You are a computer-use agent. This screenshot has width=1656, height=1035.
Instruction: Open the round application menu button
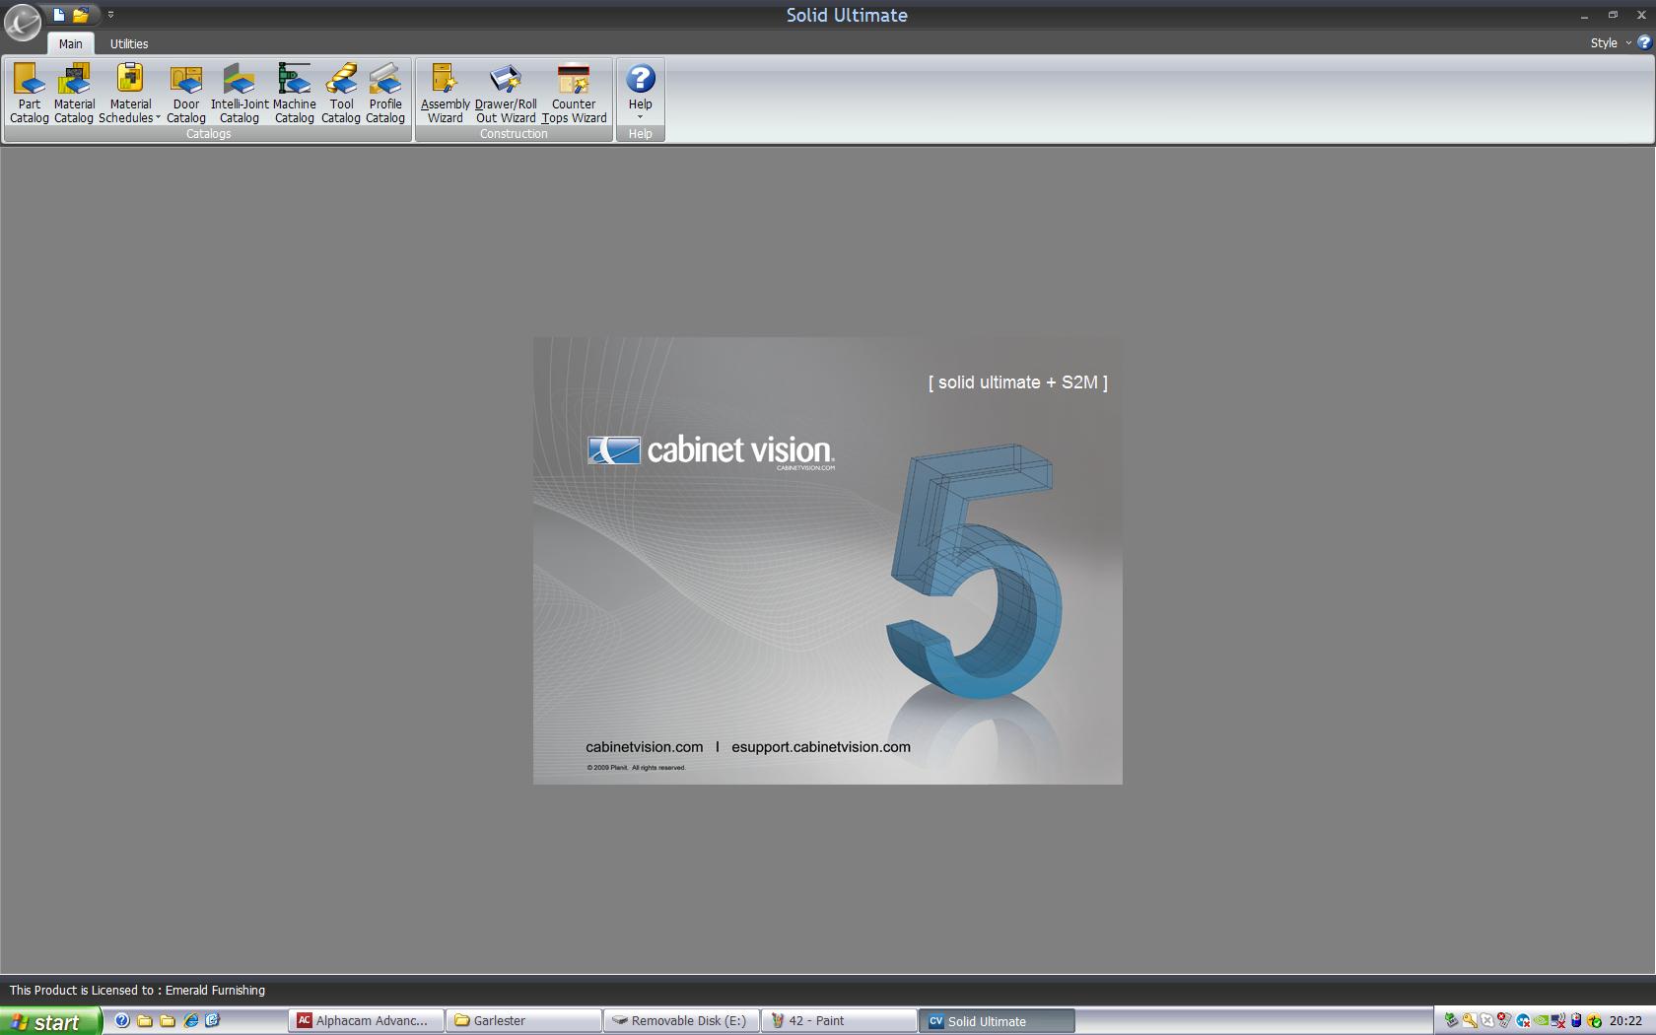click(x=23, y=22)
